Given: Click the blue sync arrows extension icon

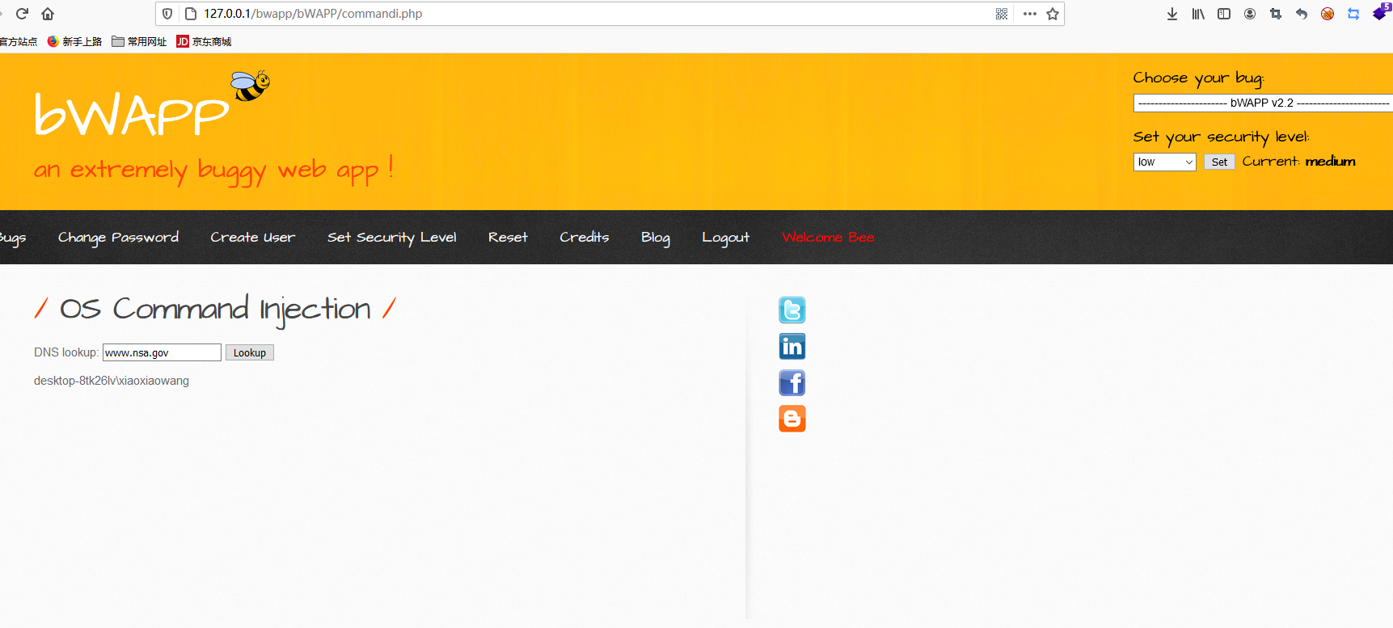Looking at the screenshot, I should coord(1353,14).
